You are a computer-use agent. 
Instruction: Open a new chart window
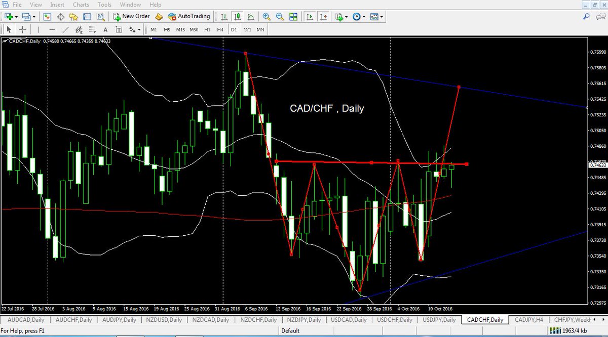(x=9, y=17)
